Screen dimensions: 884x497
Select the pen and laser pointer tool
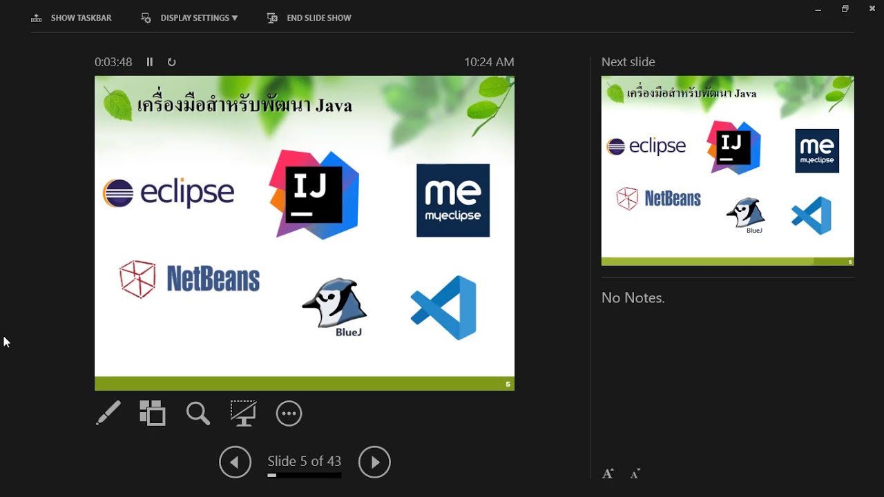coord(108,413)
